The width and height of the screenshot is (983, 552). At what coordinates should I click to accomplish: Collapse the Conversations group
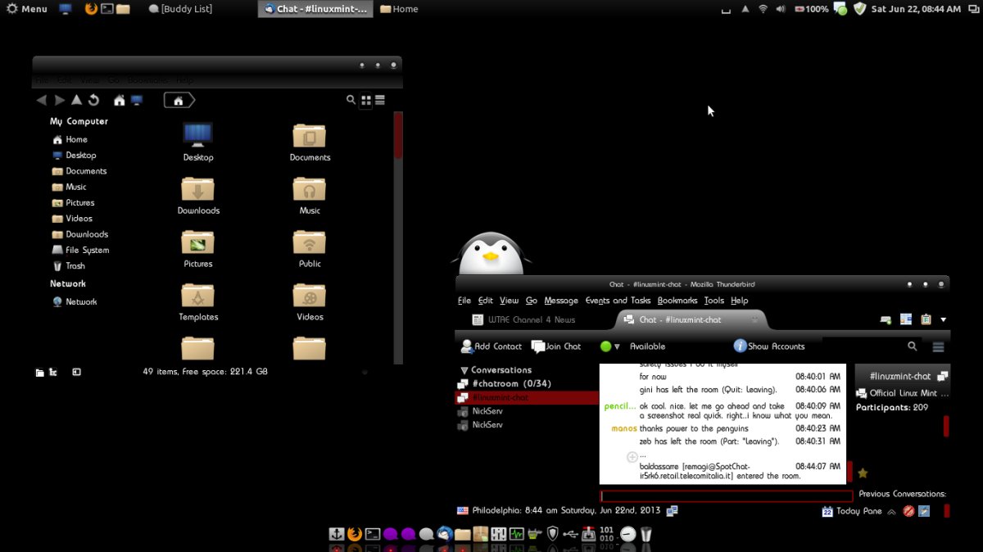tap(464, 370)
